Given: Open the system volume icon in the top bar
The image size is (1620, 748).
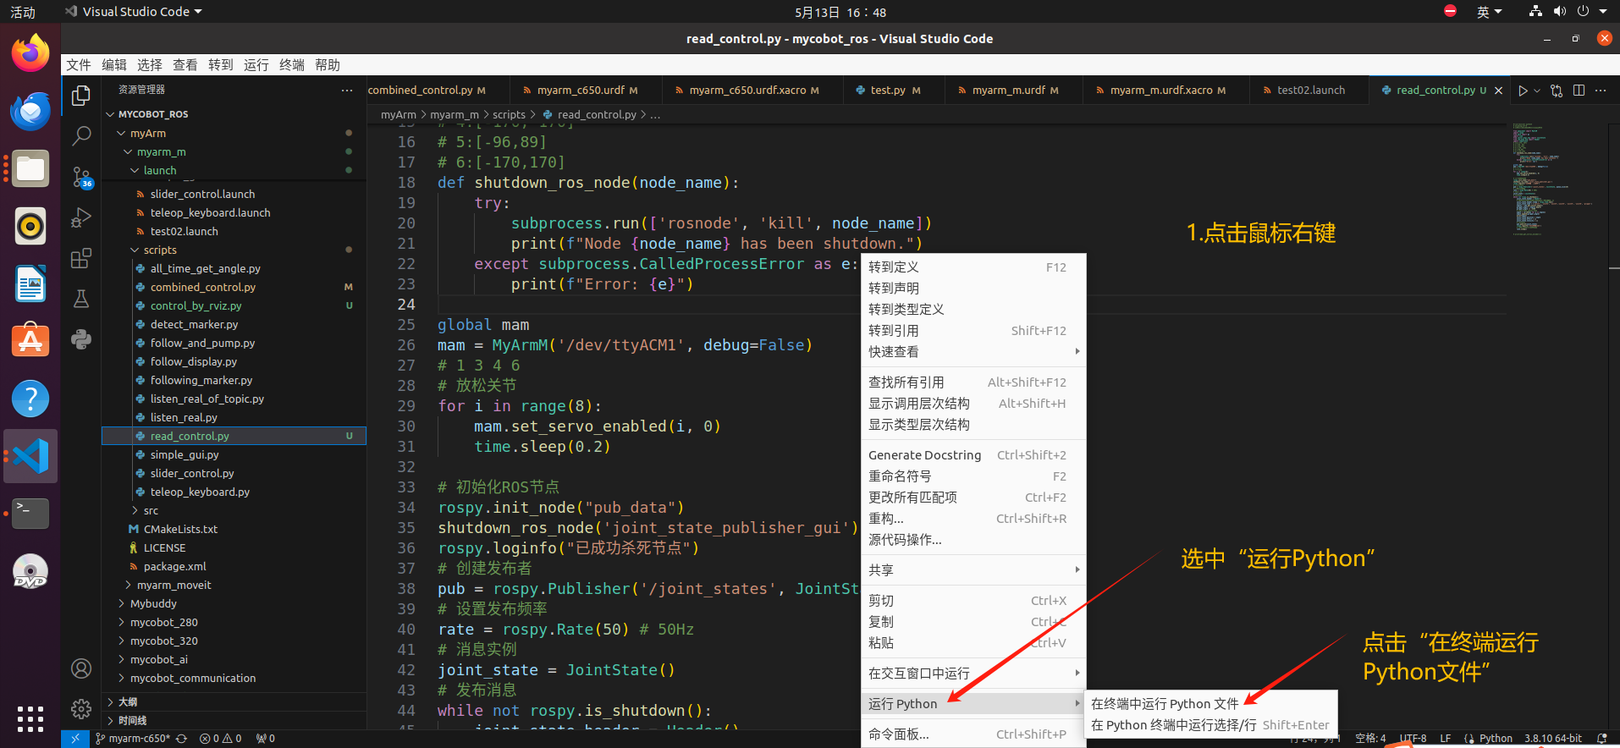Looking at the screenshot, I should (1560, 12).
